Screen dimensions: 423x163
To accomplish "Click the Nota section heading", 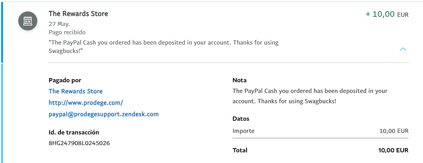I will pos(240,80).
